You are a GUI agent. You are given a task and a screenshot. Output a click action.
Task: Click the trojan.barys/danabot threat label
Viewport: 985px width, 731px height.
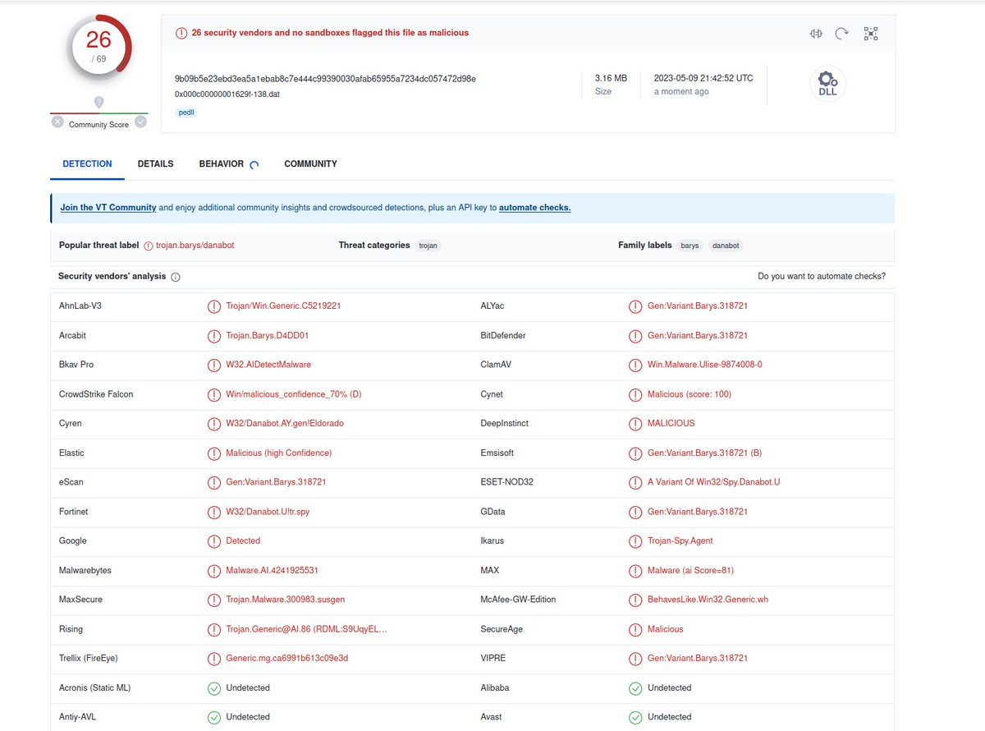coord(195,246)
